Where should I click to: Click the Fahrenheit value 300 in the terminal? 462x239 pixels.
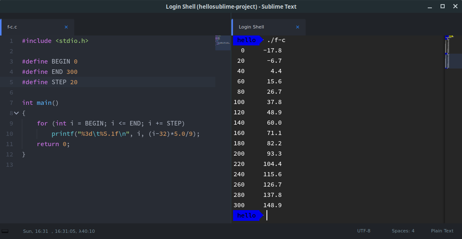click(239, 205)
